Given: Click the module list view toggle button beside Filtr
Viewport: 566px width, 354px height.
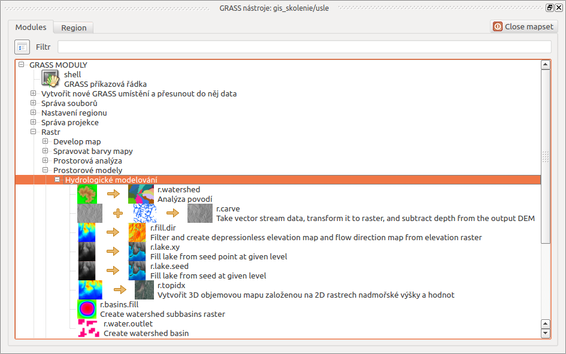Looking at the screenshot, I should pos(22,47).
